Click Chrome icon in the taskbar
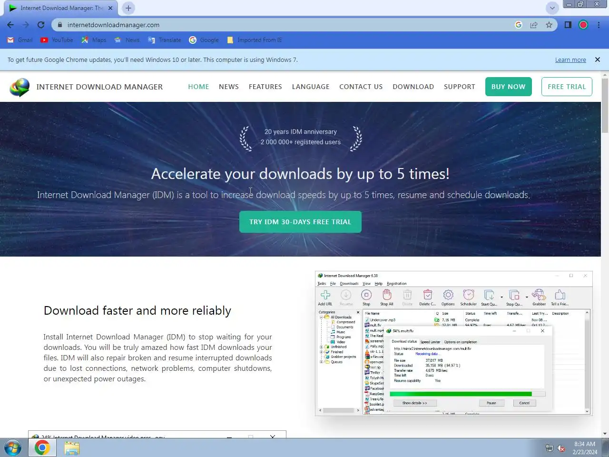The image size is (609, 457). tap(42, 448)
